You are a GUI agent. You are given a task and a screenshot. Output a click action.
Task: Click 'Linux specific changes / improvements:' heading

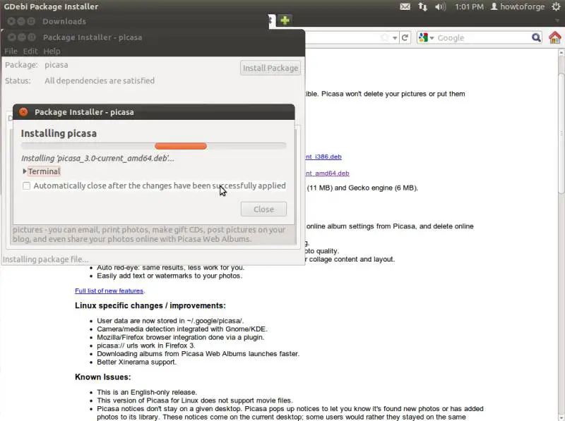click(x=150, y=305)
